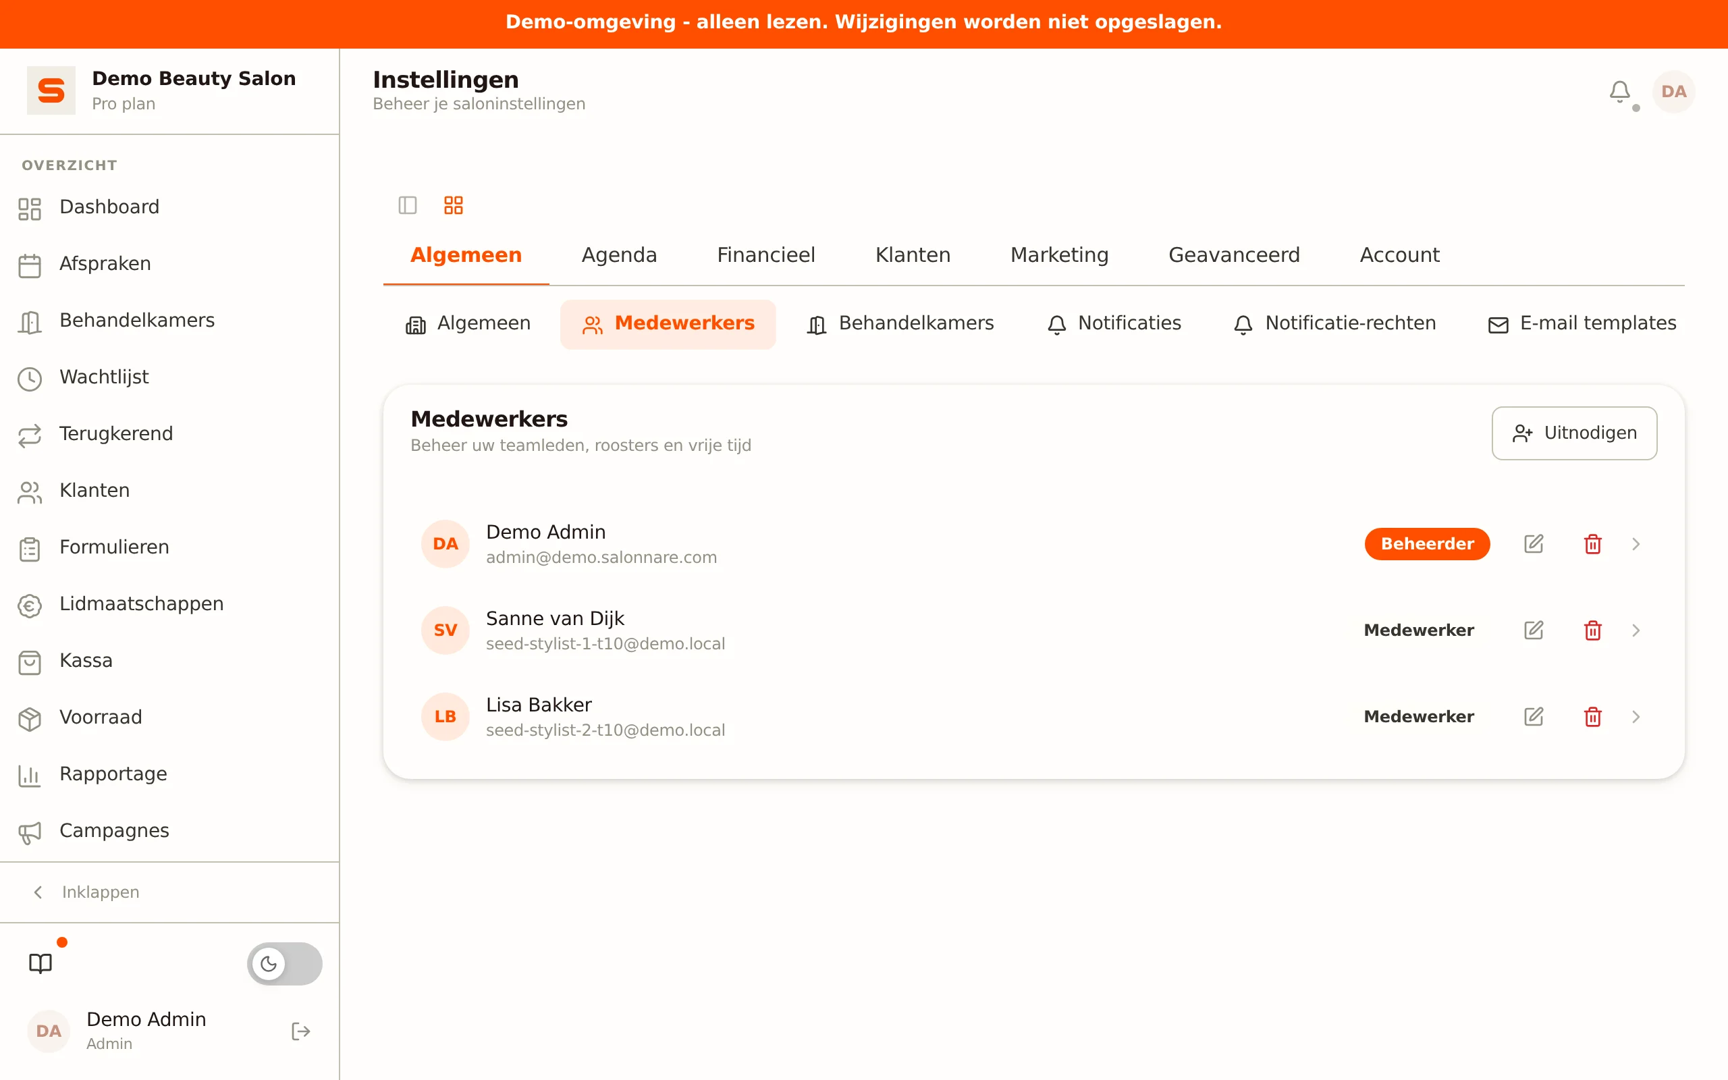Image resolution: width=1728 pixels, height=1080 pixels.
Task: Edit Sanne van Dijk employee
Action: click(x=1534, y=630)
